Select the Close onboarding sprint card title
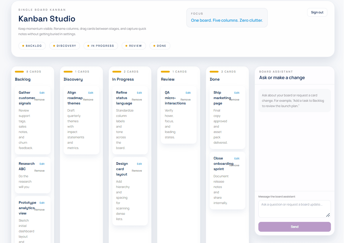The image size is (344, 243). click(223, 164)
